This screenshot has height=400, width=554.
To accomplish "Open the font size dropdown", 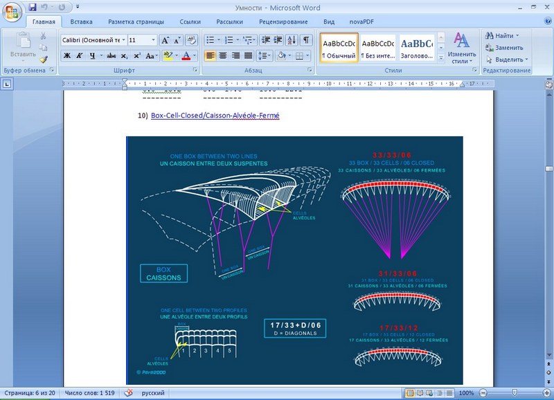I will pos(152,40).
